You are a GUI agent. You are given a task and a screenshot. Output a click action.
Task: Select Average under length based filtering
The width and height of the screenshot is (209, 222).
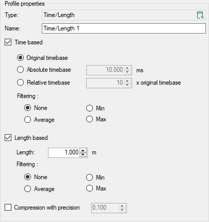click(x=27, y=189)
